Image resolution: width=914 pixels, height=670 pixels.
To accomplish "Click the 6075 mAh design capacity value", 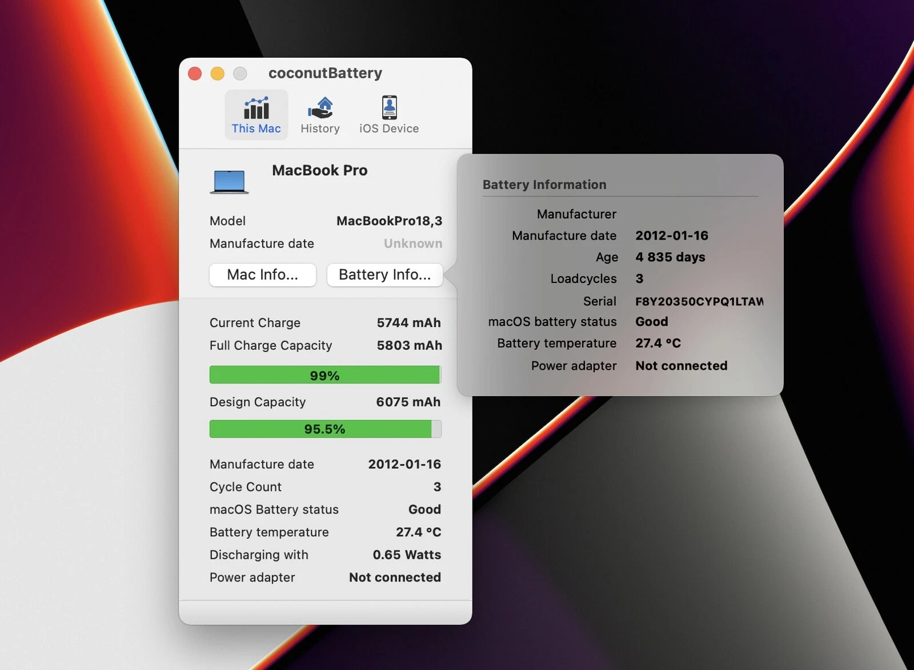I will pos(408,402).
